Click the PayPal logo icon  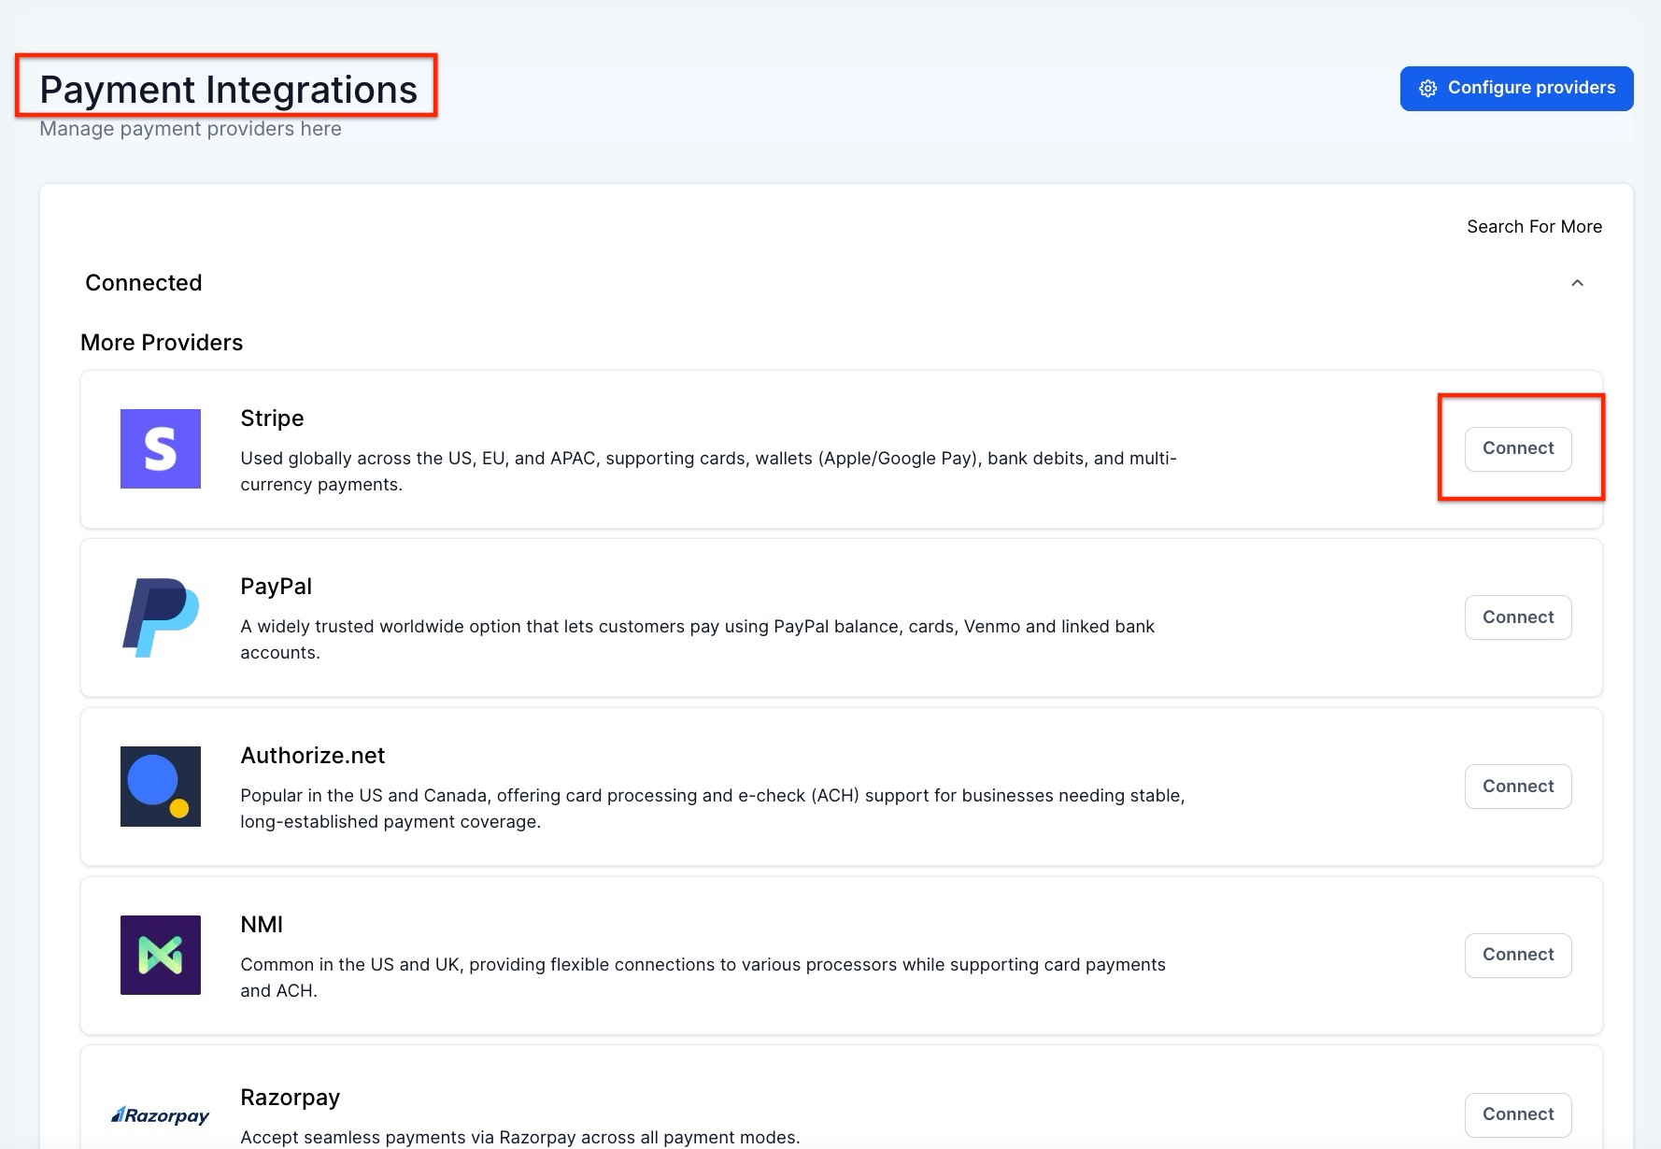coord(161,617)
